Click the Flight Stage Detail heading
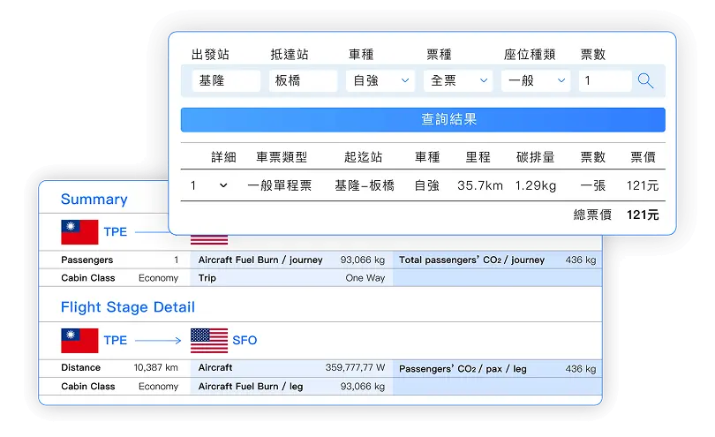The height and width of the screenshot is (437, 715). pyautogui.click(x=128, y=307)
